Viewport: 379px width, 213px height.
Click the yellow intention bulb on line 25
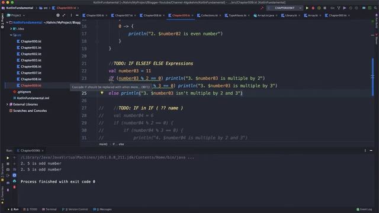tap(102, 93)
